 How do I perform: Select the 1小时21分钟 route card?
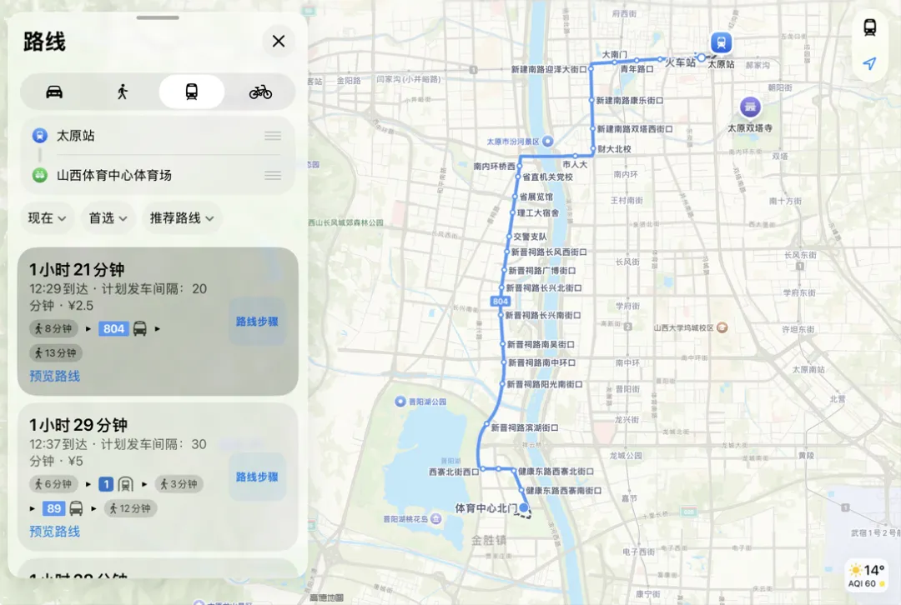coord(158,322)
